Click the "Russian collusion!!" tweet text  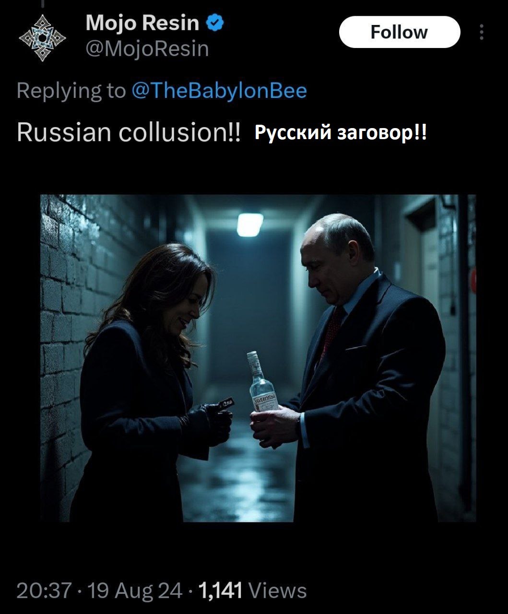128,132
